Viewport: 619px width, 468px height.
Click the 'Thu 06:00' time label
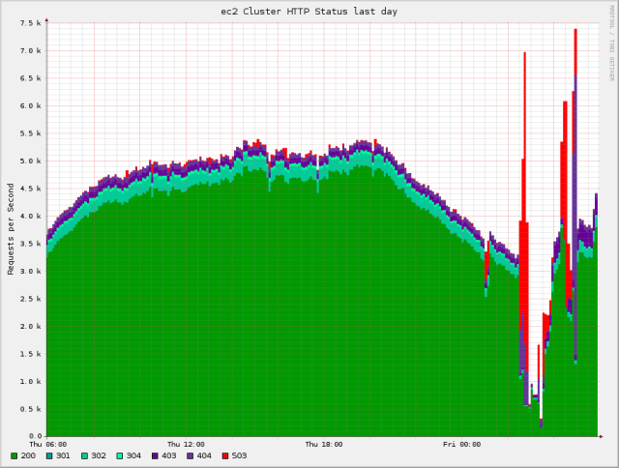47,445
